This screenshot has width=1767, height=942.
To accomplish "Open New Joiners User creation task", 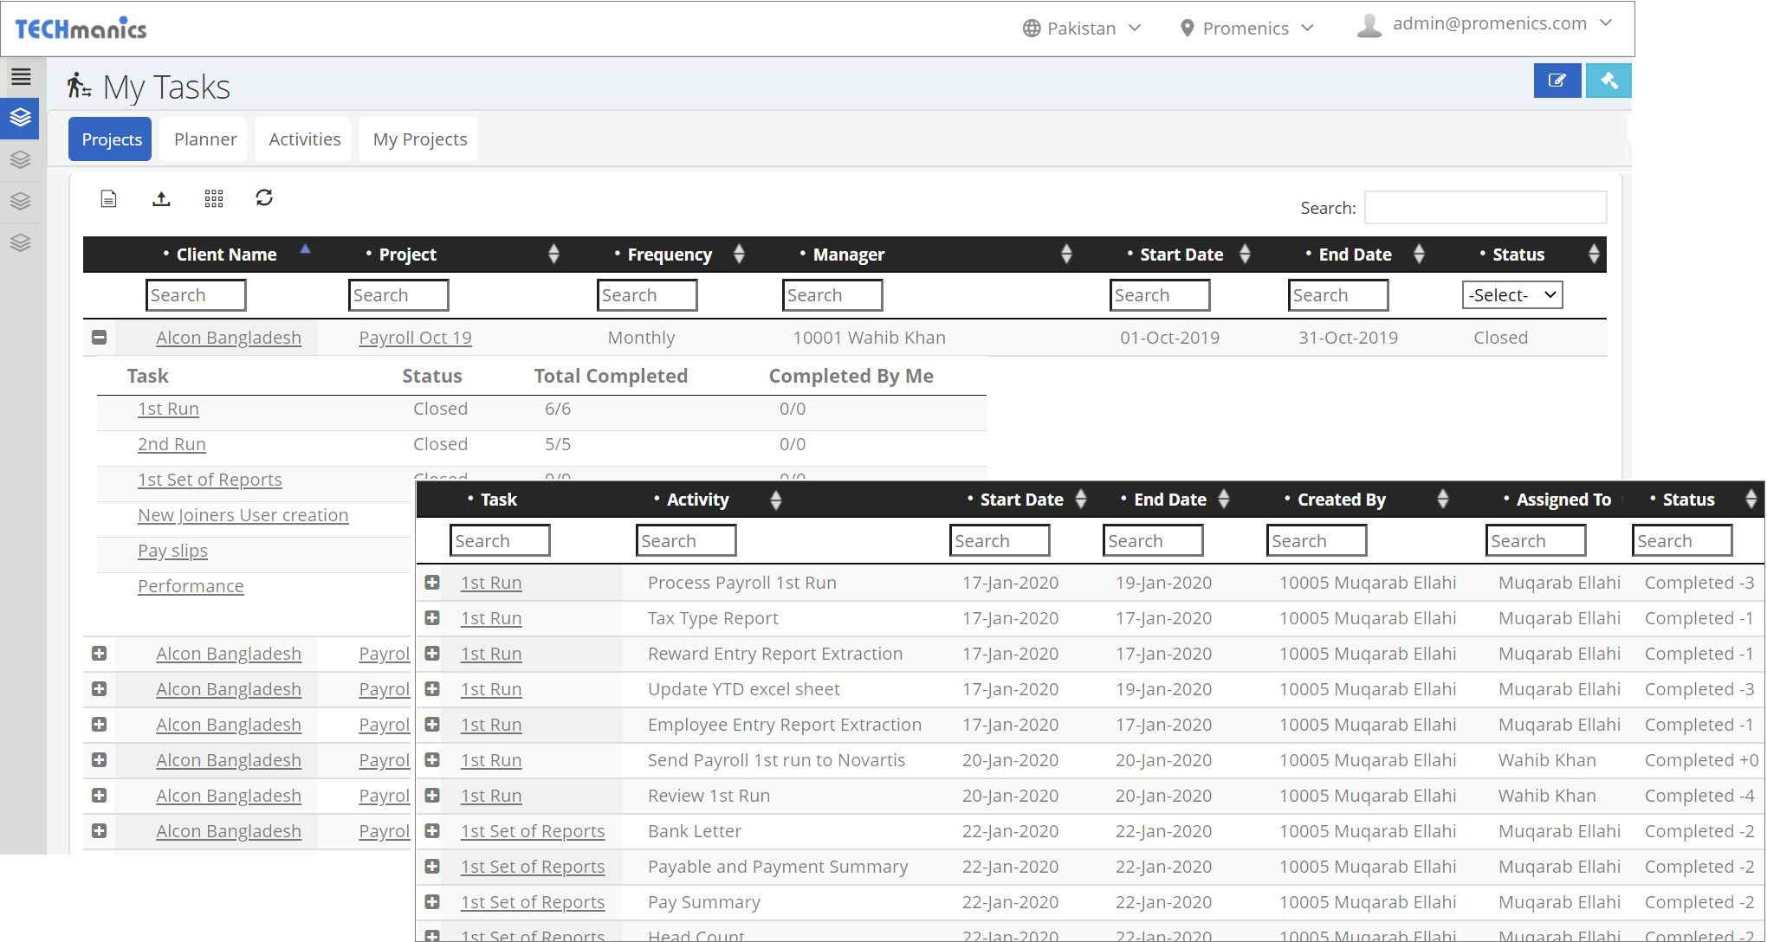I will (x=243, y=515).
